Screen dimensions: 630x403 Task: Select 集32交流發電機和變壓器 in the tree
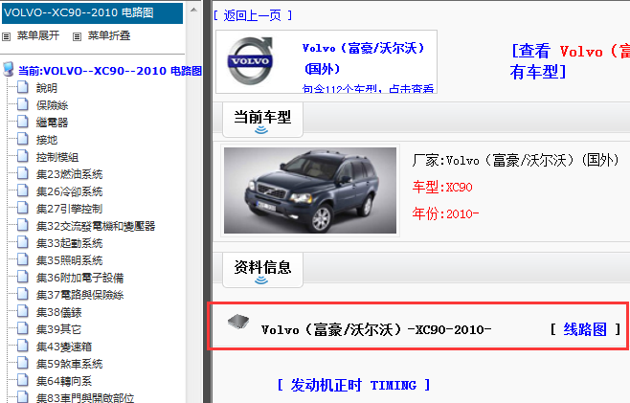click(96, 226)
